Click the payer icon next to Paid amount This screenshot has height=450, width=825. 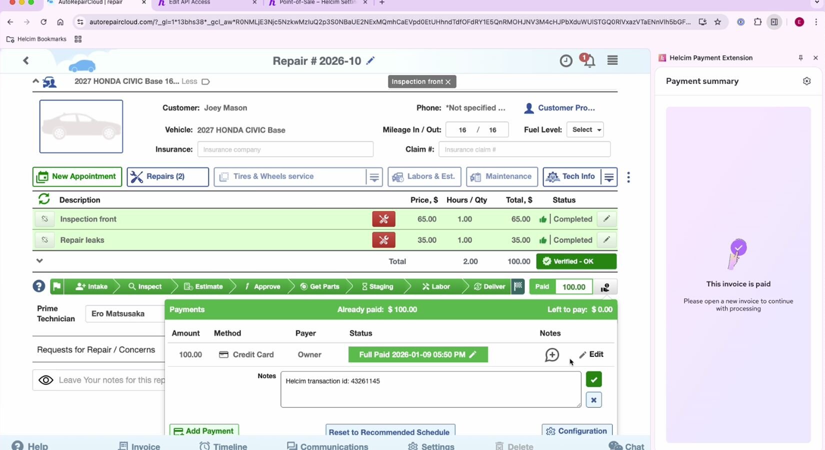pos(605,287)
